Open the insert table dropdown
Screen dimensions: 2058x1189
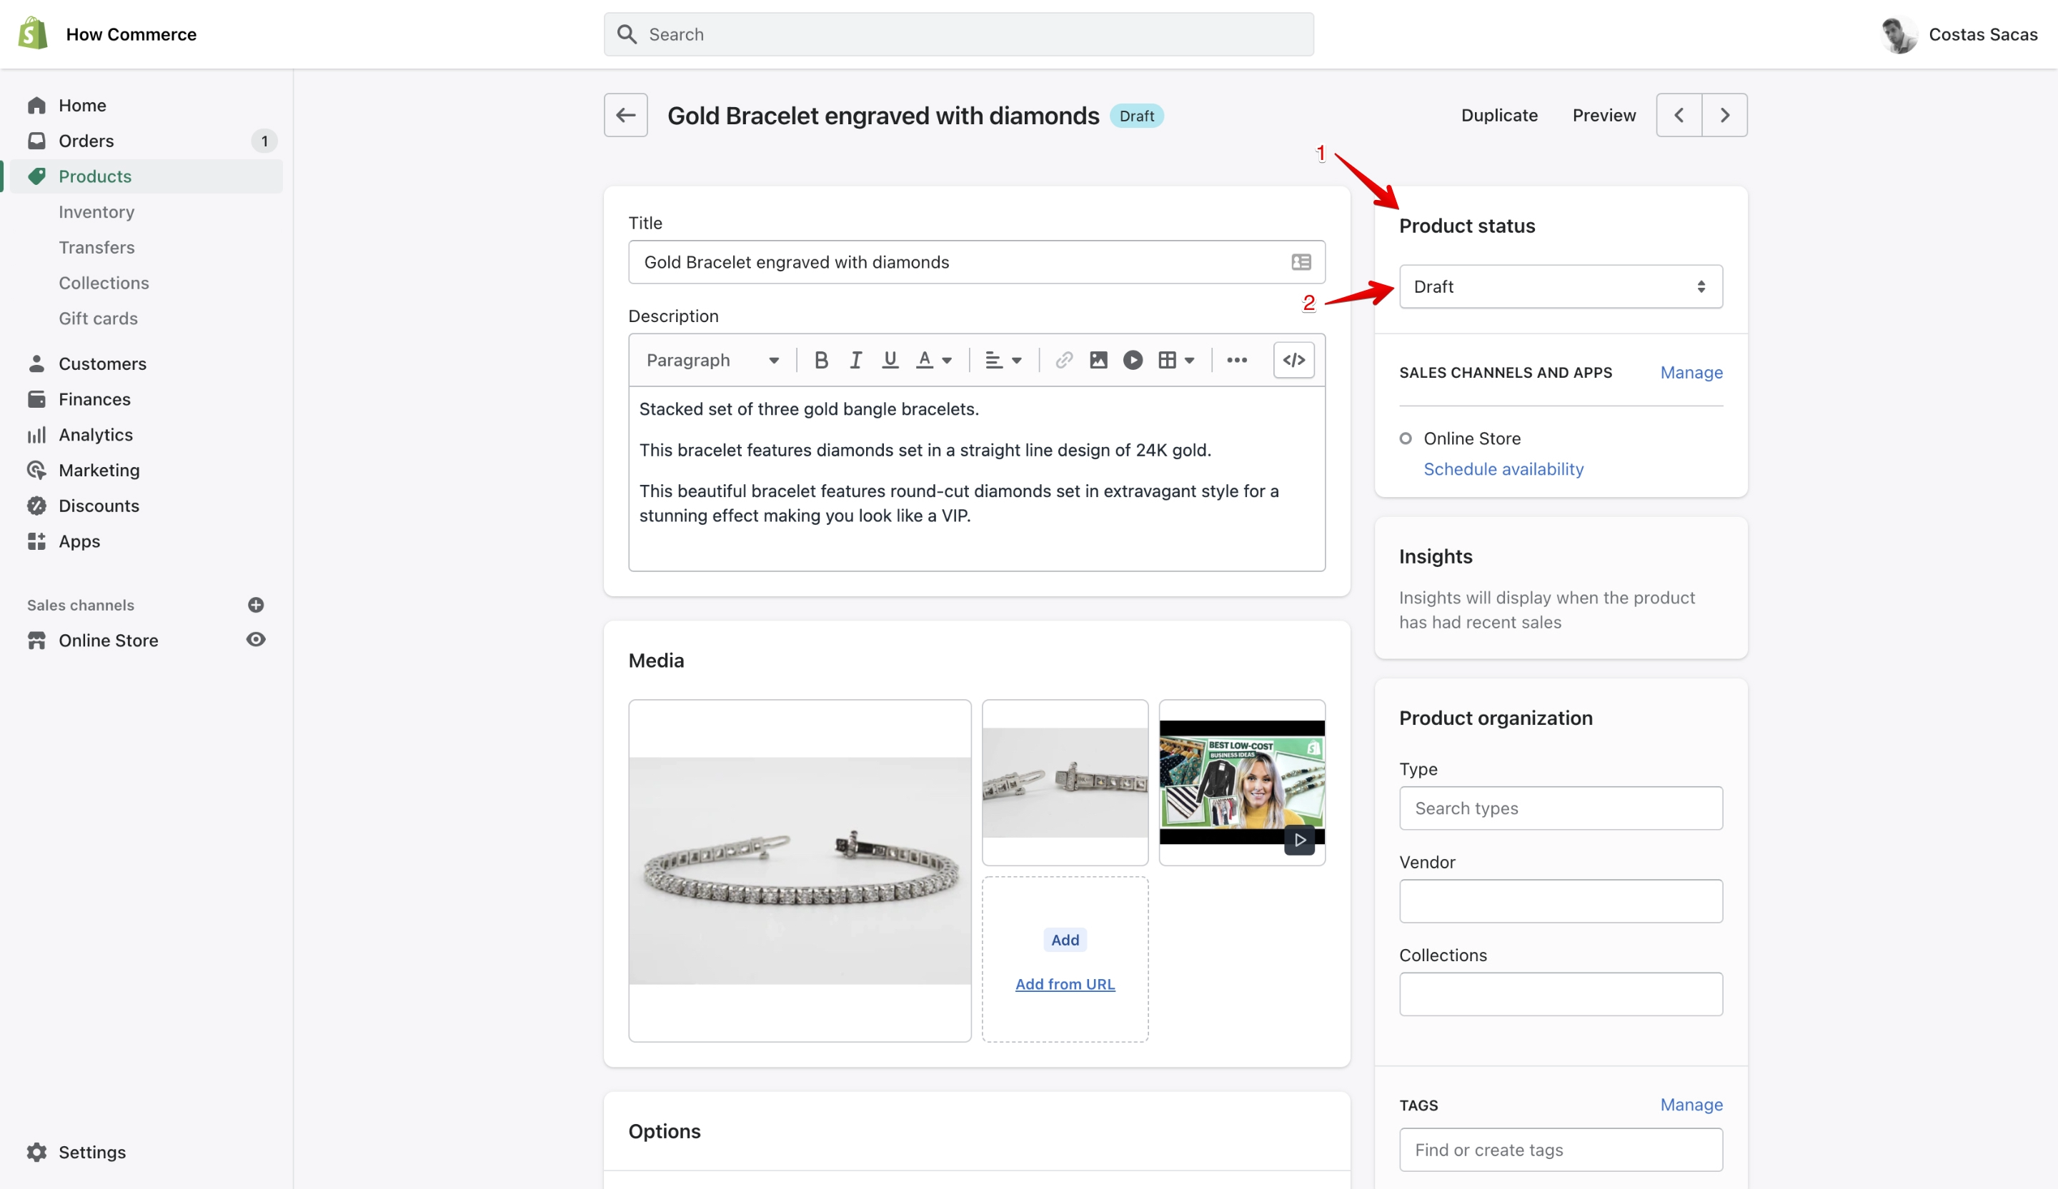coord(1177,360)
